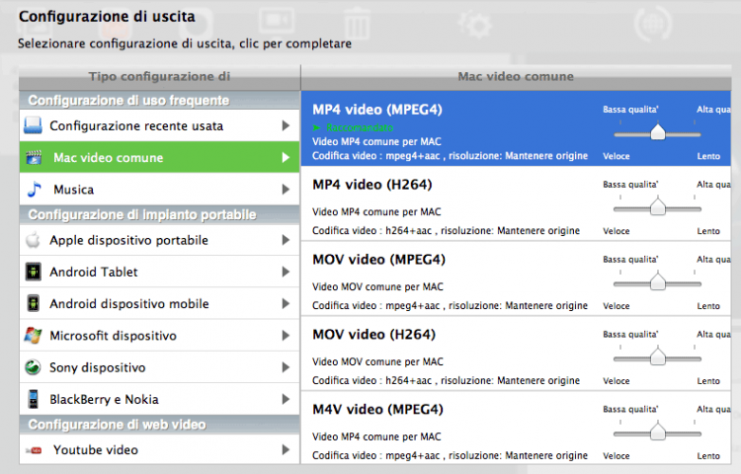The image size is (741, 474).
Task: Click the Microsoft Windows flag icon
Action: (33, 335)
